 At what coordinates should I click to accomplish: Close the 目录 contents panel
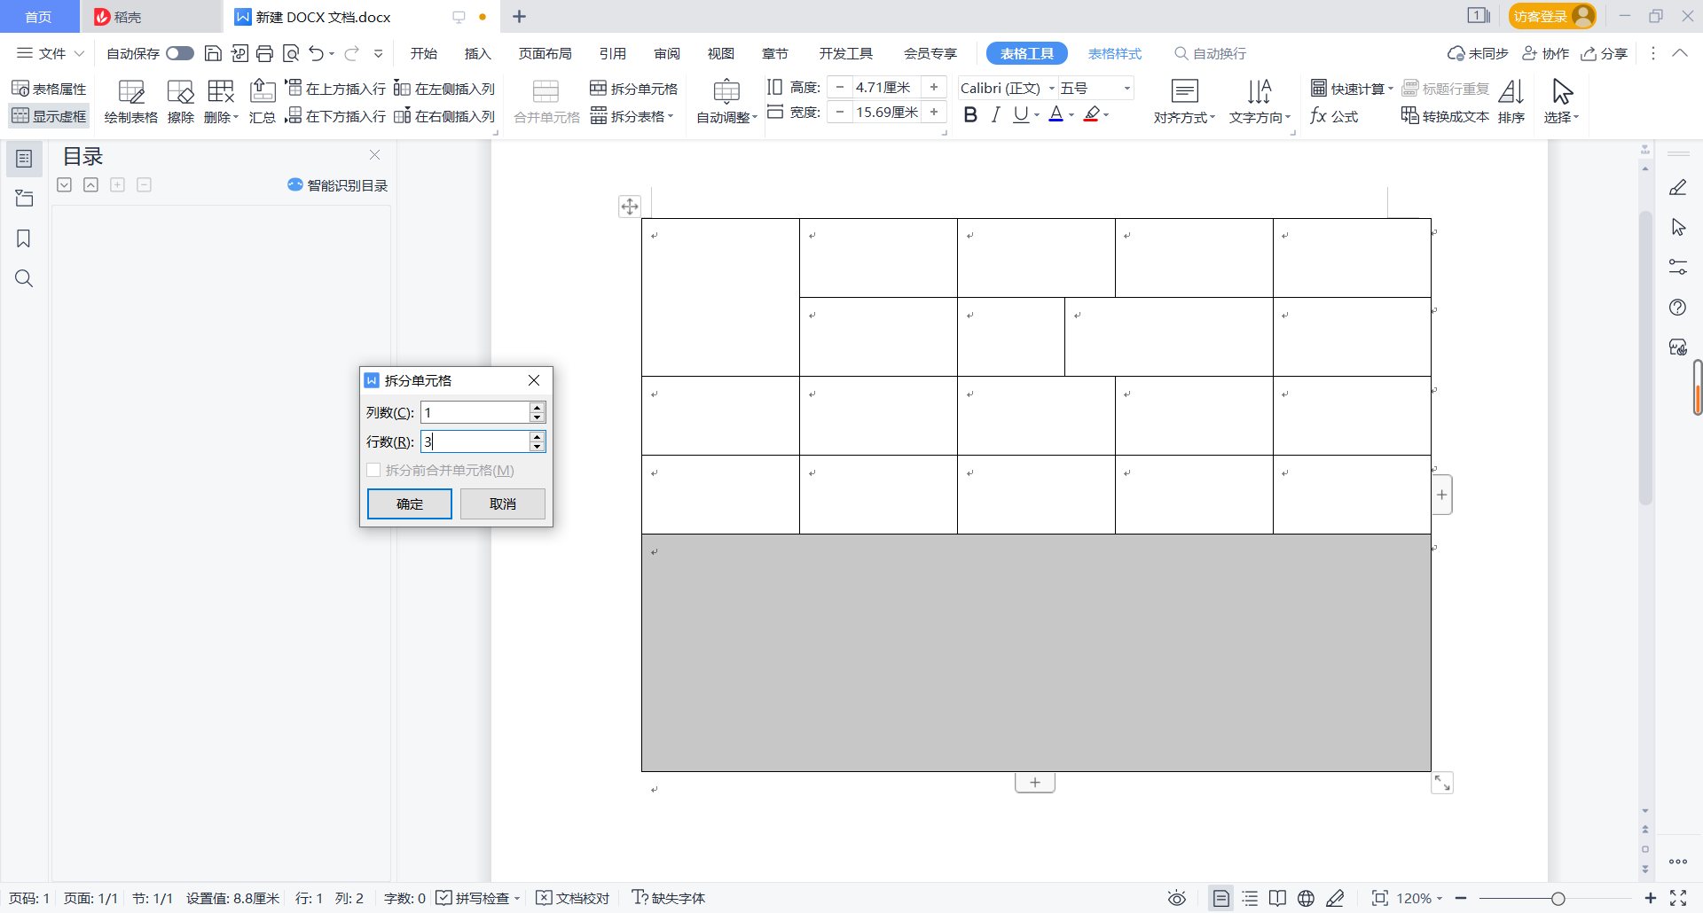click(374, 155)
